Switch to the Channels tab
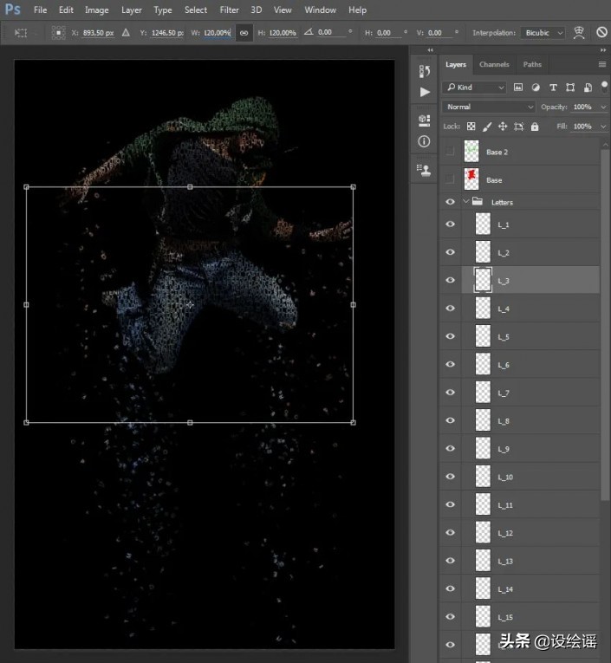This screenshot has height=663, width=611. click(x=494, y=64)
